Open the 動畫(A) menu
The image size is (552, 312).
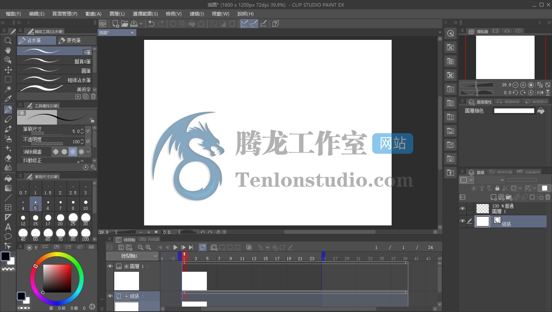(x=93, y=14)
